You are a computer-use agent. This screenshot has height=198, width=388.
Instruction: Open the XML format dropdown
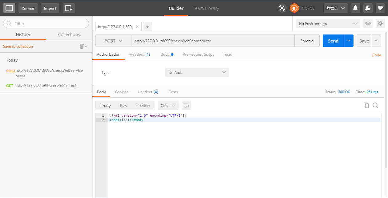pyautogui.click(x=168, y=105)
